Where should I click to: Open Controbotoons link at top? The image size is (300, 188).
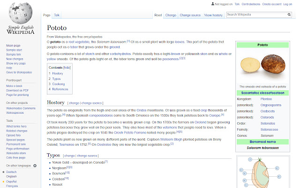click(251, 4)
